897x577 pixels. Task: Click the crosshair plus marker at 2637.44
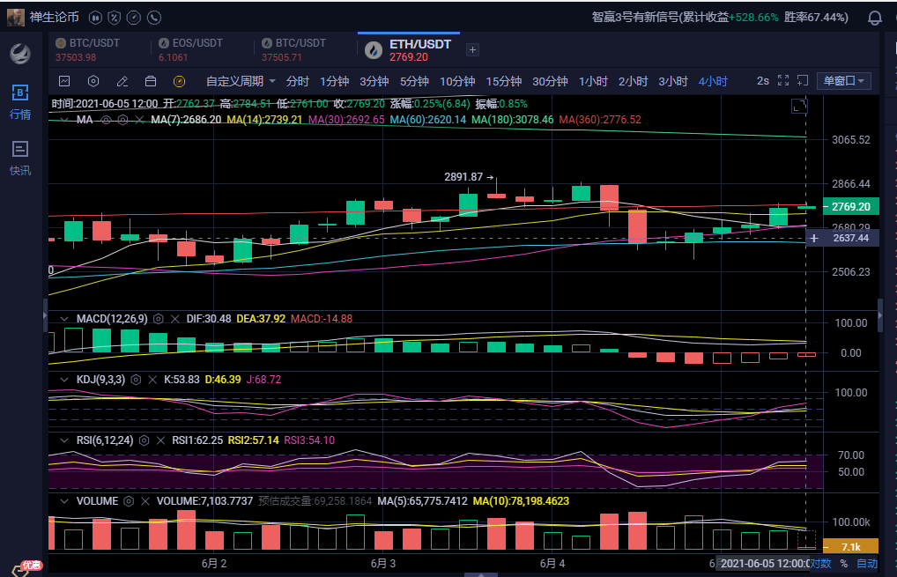814,238
